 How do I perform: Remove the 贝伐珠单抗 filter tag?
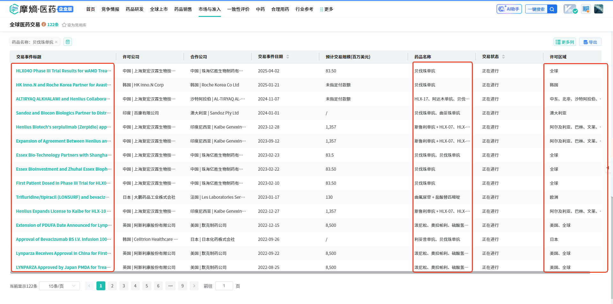click(56, 42)
